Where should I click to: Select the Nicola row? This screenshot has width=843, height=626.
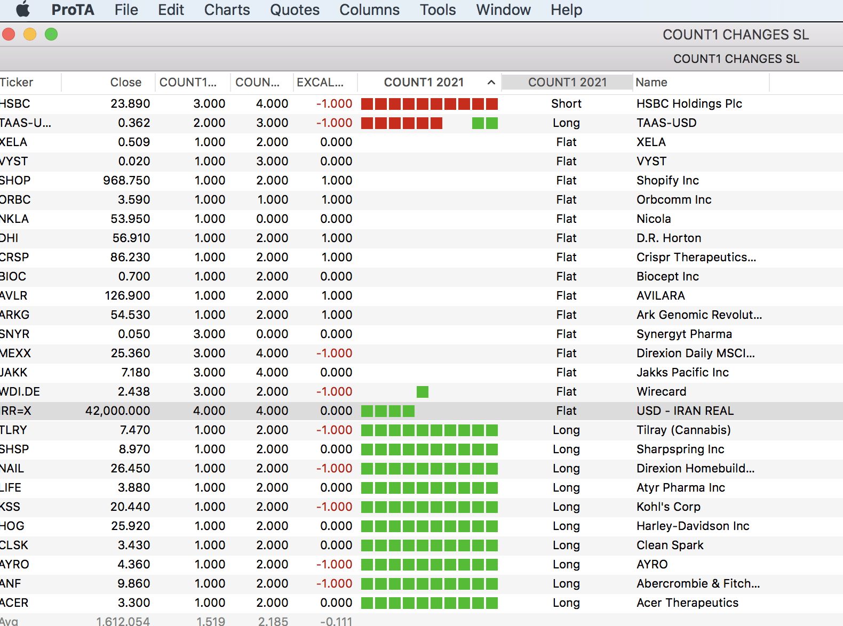421,219
